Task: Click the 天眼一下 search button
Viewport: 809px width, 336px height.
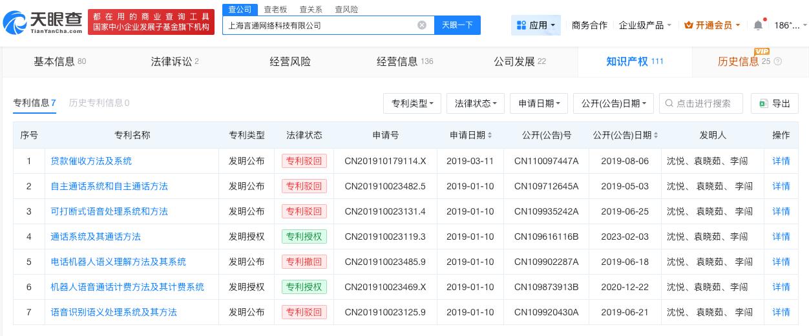Action: [457, 25]
